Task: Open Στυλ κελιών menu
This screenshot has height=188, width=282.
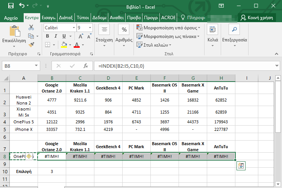Action: tap(154, 45)
